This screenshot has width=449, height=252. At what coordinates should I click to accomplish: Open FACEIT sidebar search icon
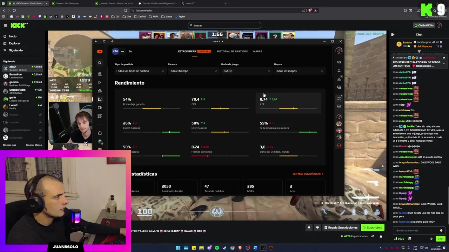[100, 63]
